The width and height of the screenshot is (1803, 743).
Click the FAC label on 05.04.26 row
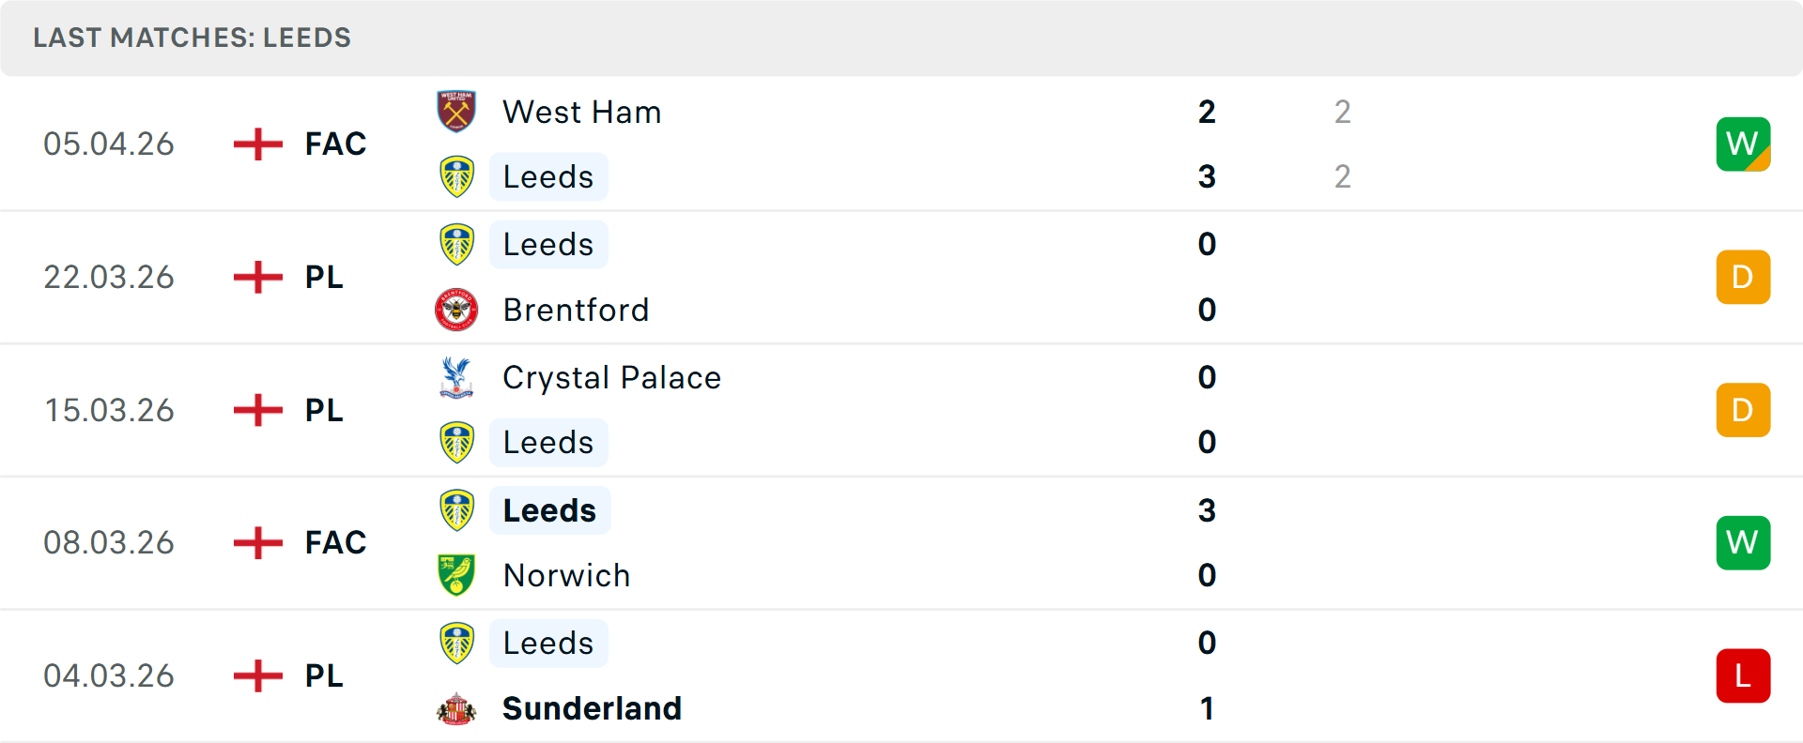tap(335, 144)
